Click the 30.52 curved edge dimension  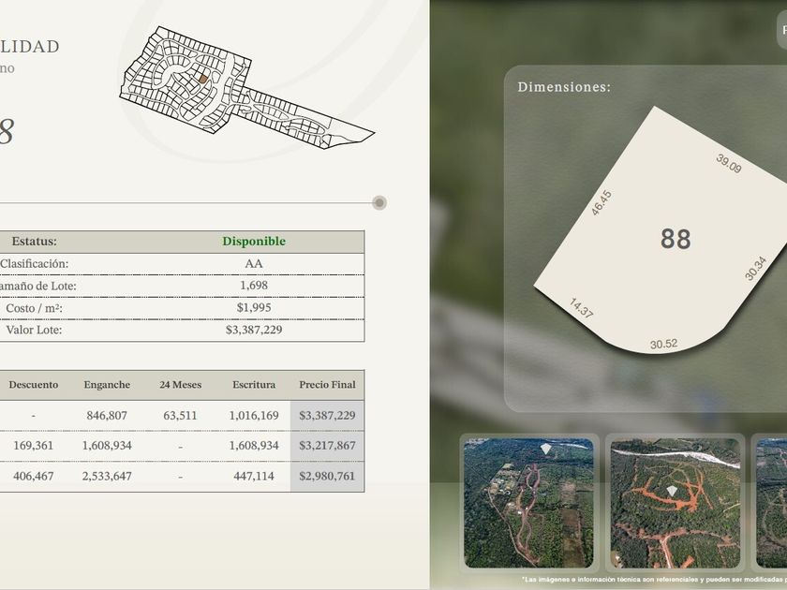[x=663, y=345]
